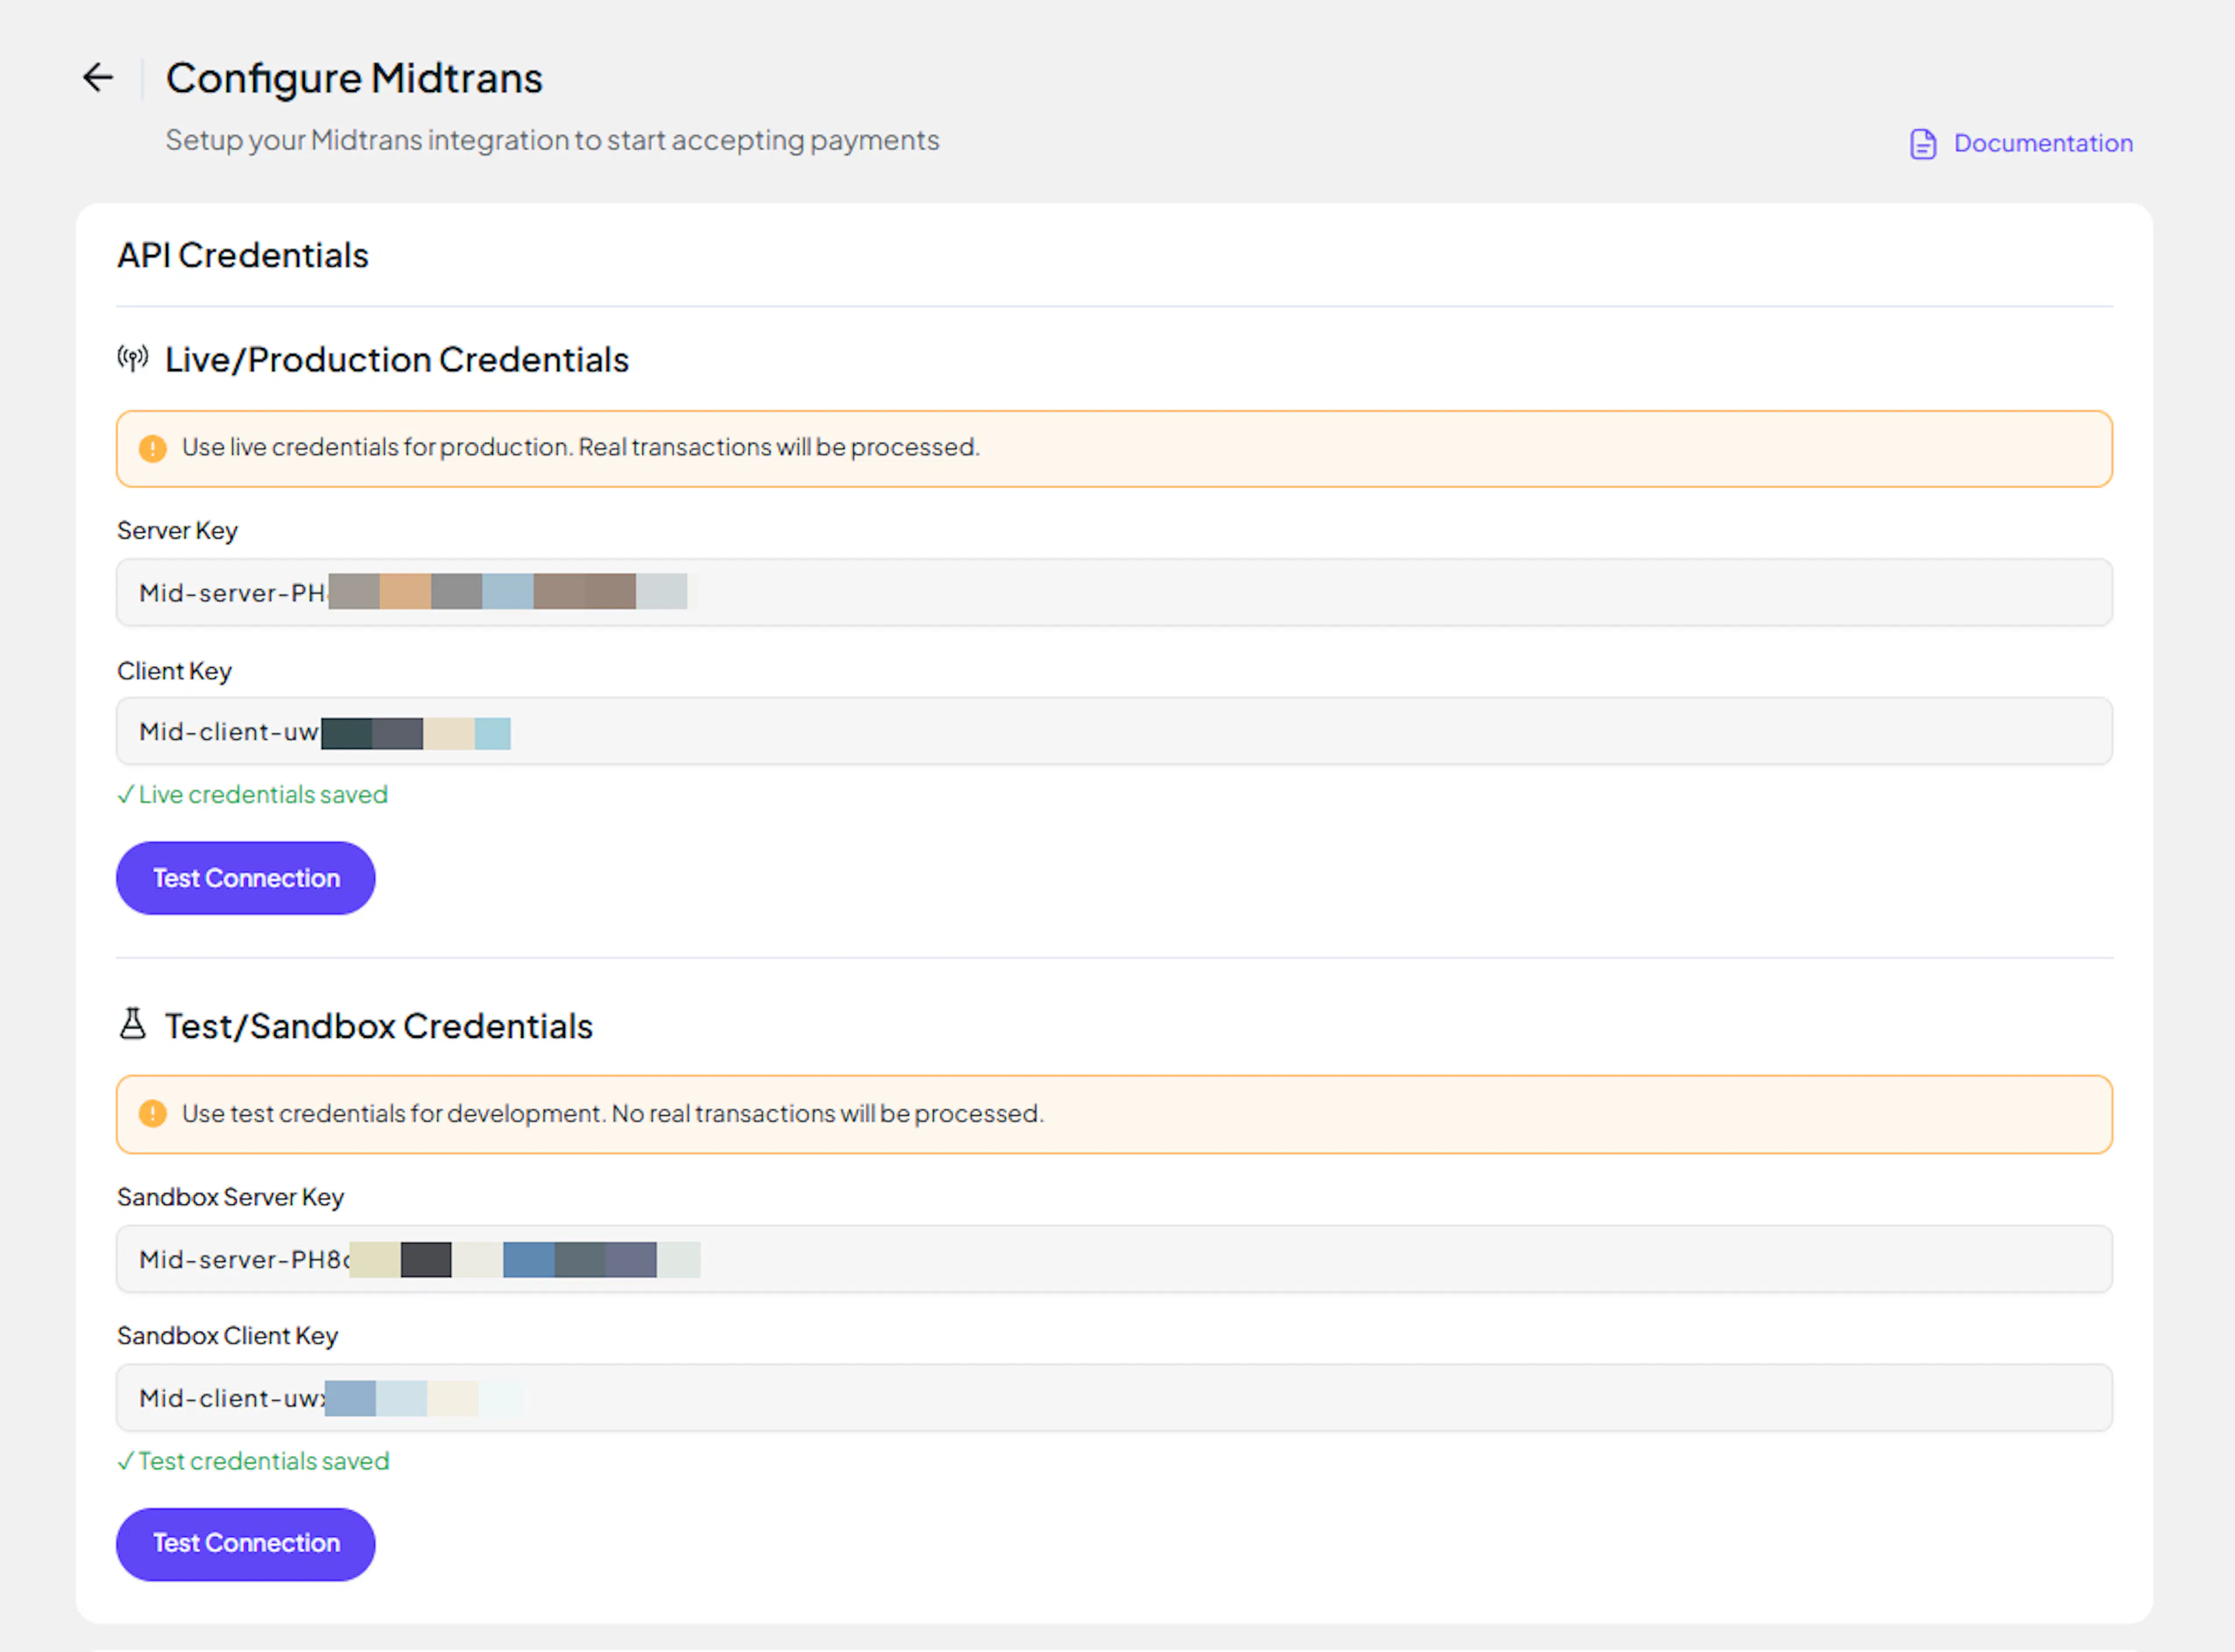Click the 'Test credentials saved' status text
2235x1652 pixels.
click(253, 1461)
